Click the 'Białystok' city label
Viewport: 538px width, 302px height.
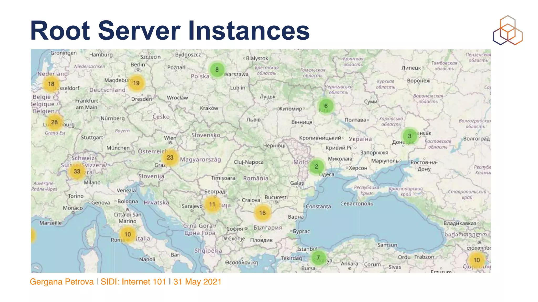coord(257,58)
